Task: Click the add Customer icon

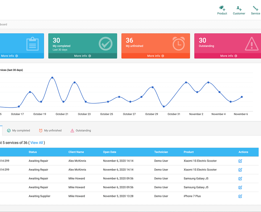Action: pos(239,8)
